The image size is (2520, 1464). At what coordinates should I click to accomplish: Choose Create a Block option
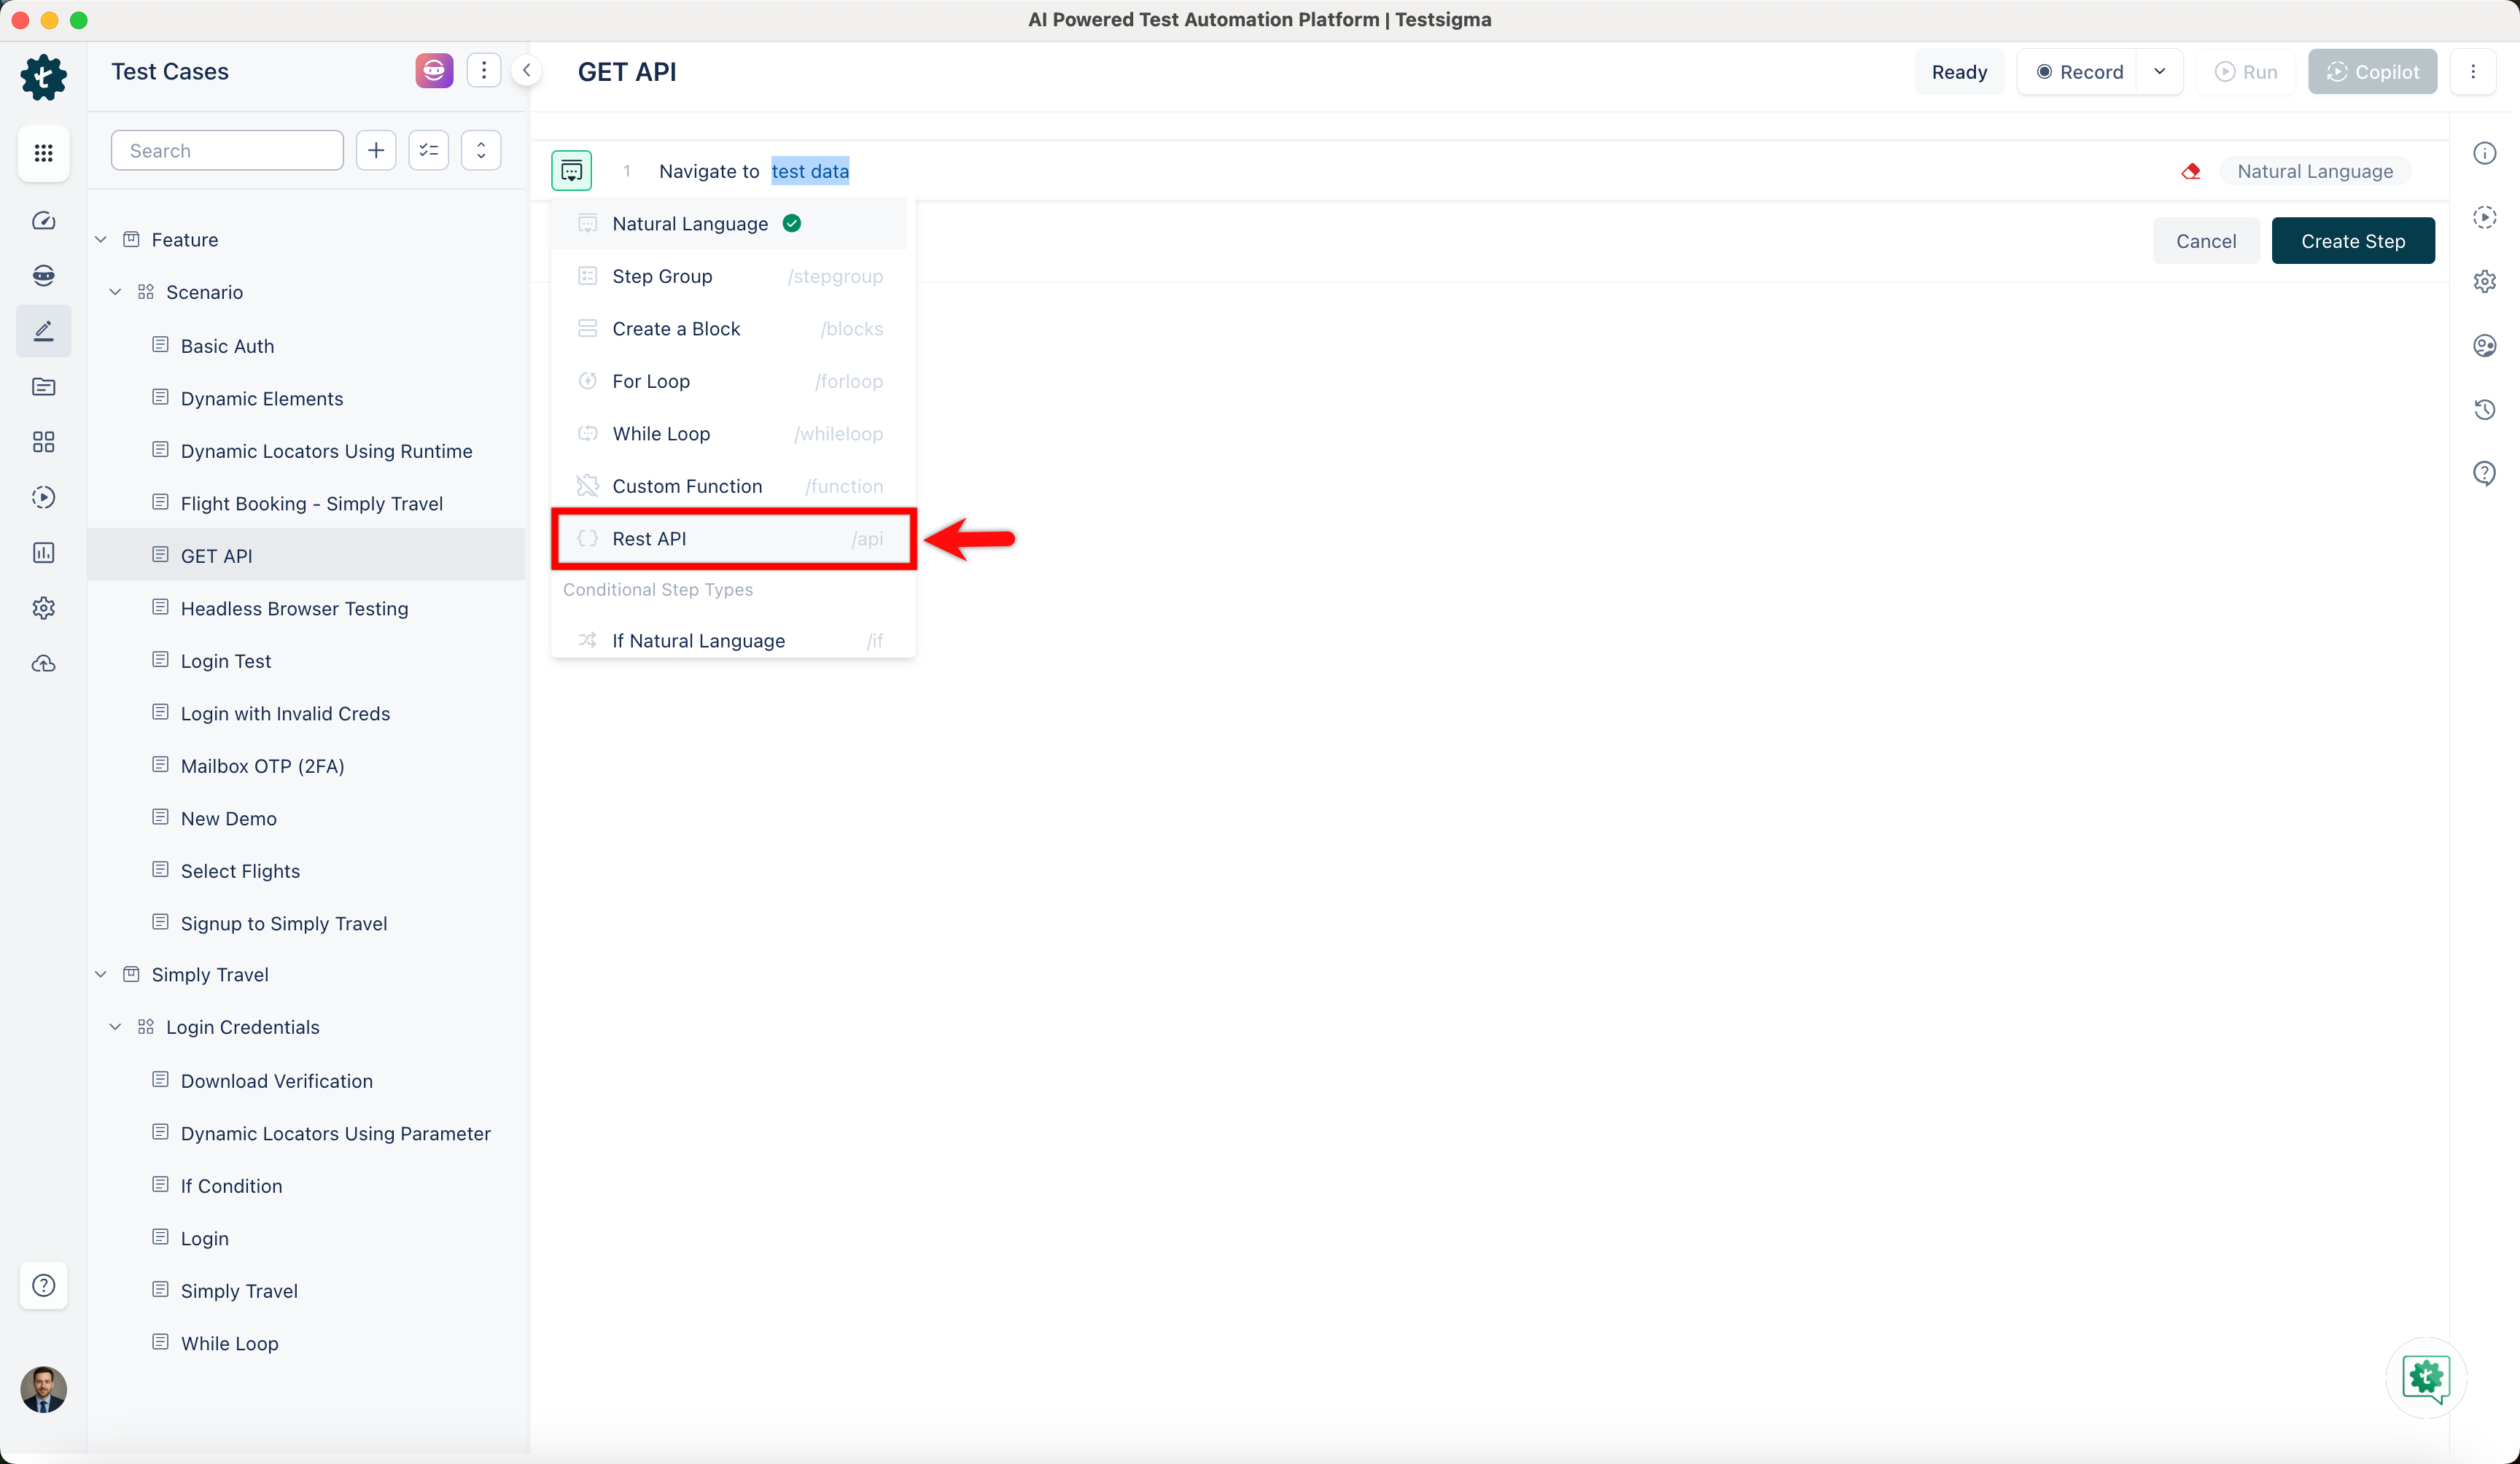(730, 328)
